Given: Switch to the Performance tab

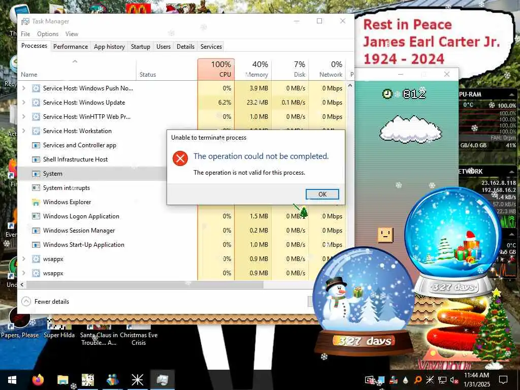Looking at the screenshot, I should point(71,46).
